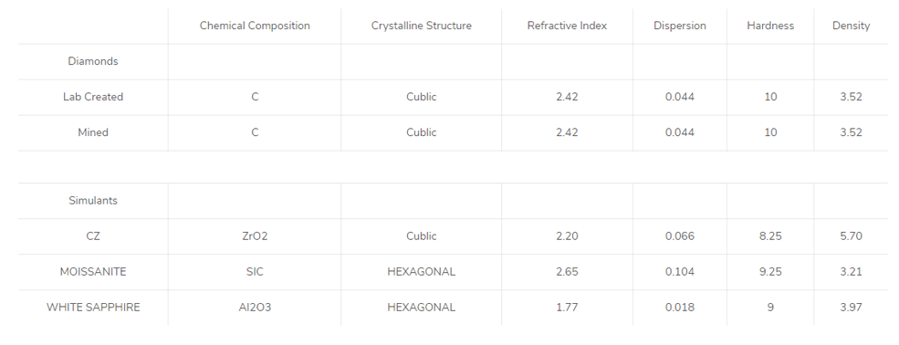Click the Al2O3 composition cell

click(255, 308)
